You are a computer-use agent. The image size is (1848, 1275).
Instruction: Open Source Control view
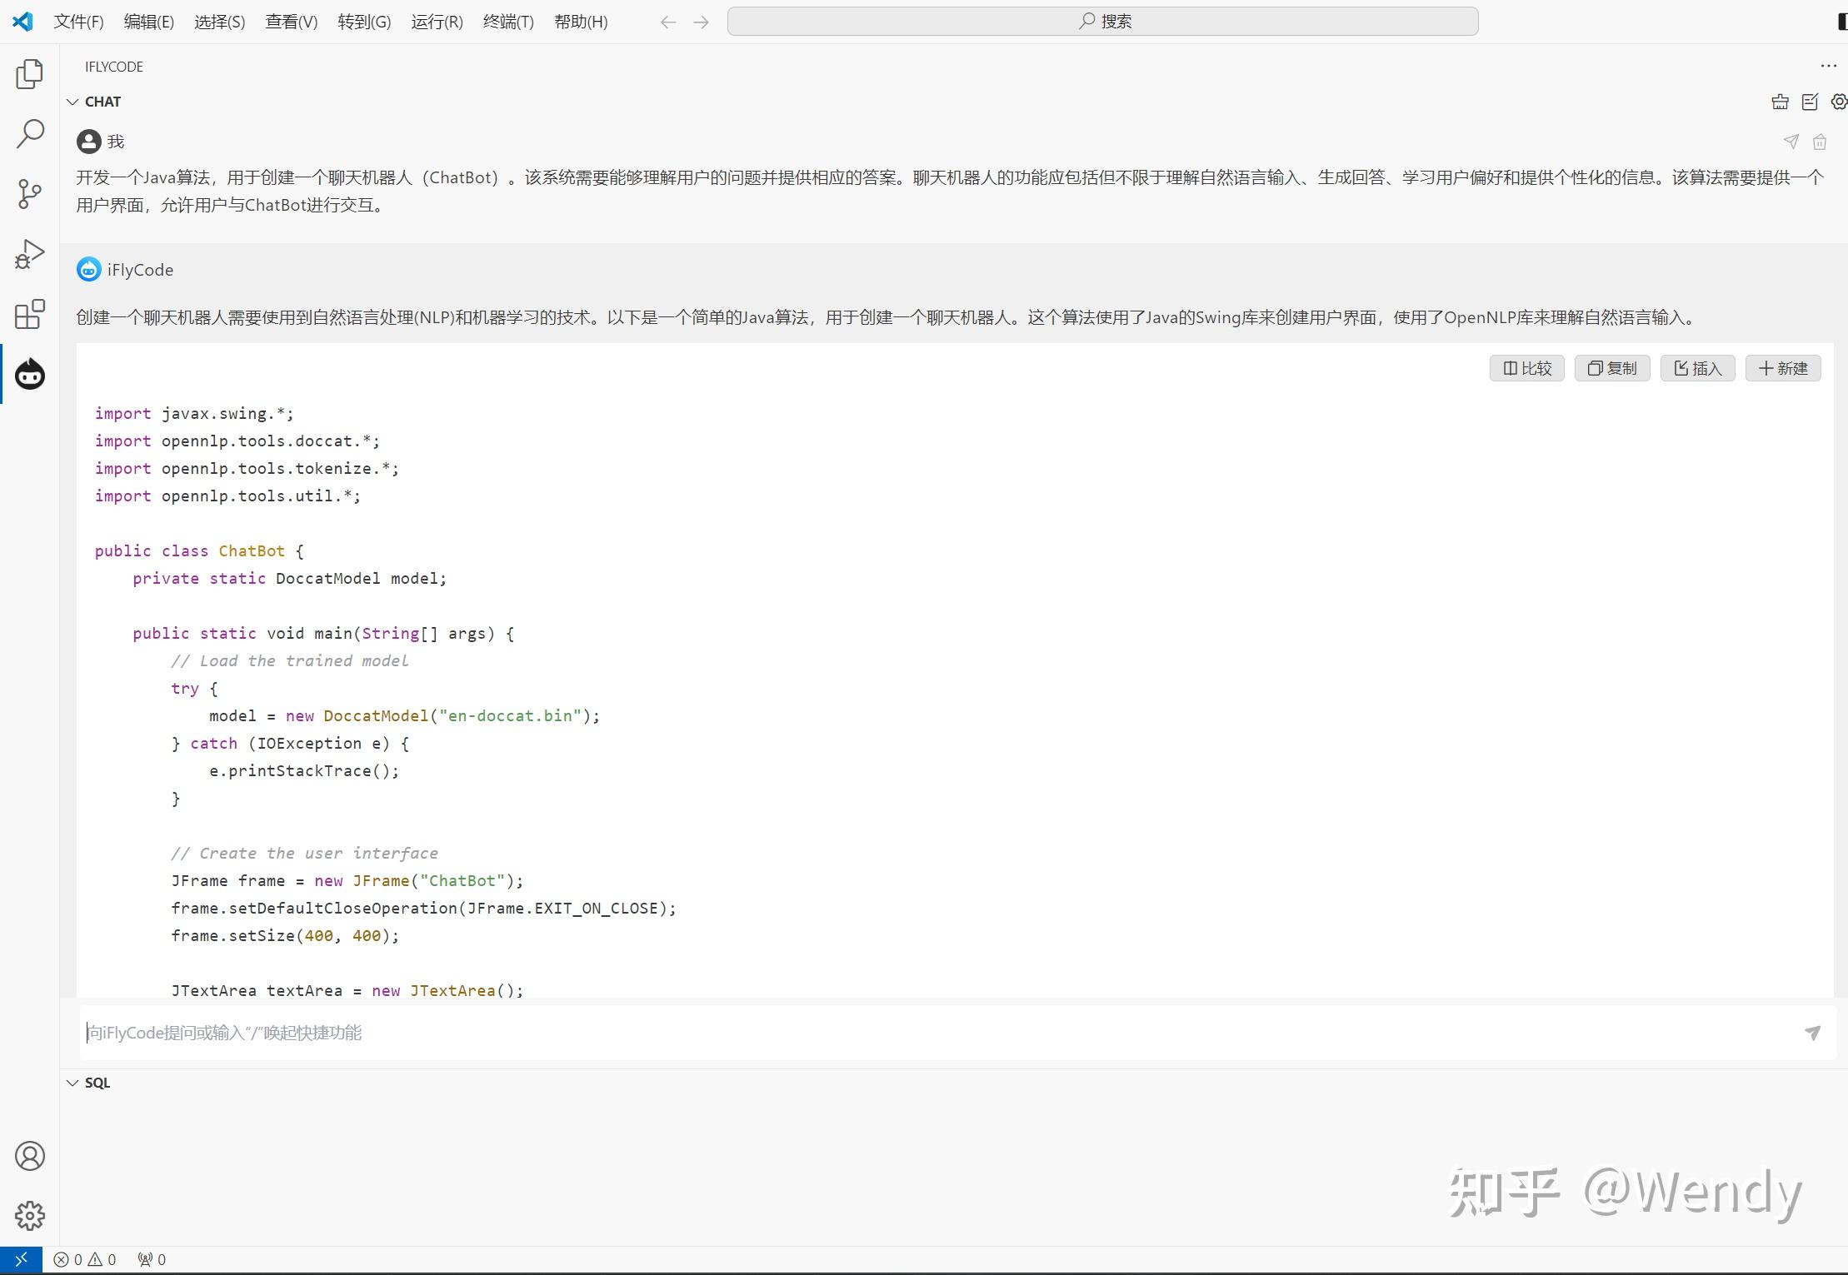point(29,193)
